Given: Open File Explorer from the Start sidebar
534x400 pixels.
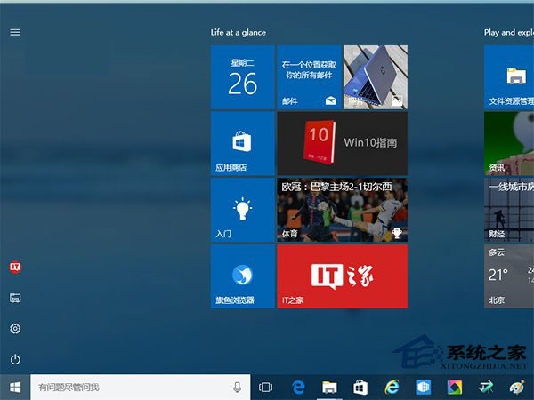Looking at the screenshot, I should (x=15, y=298).
